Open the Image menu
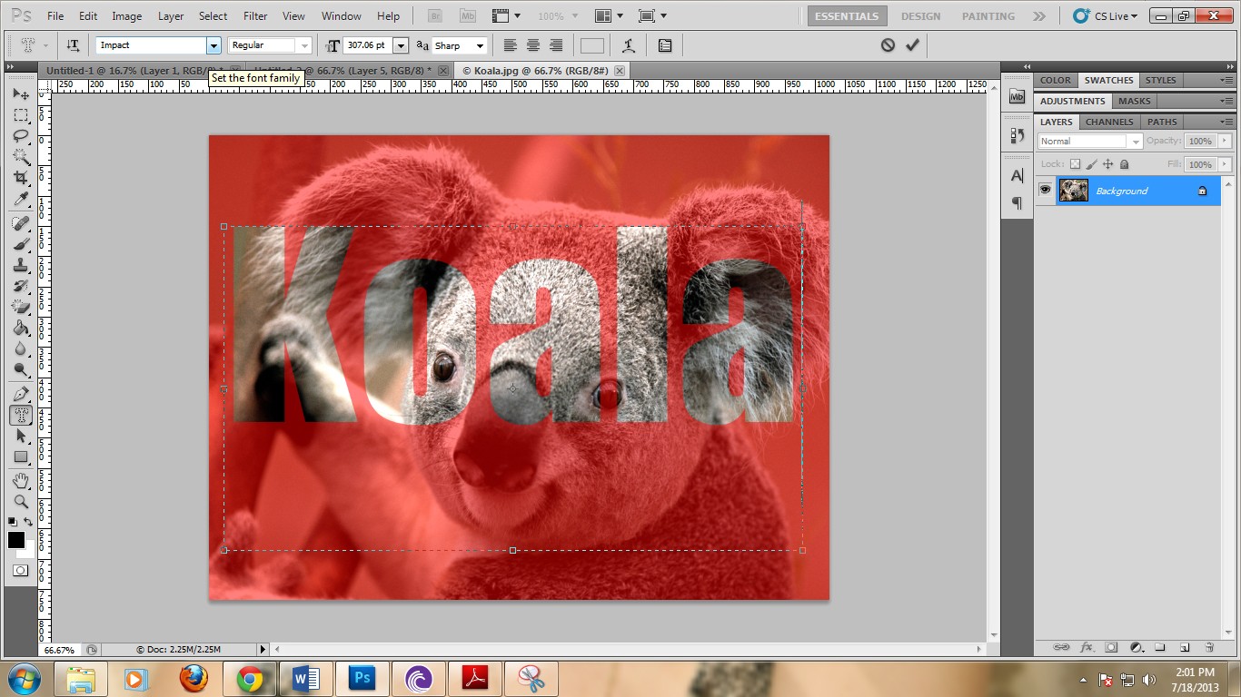 (126, 16)
